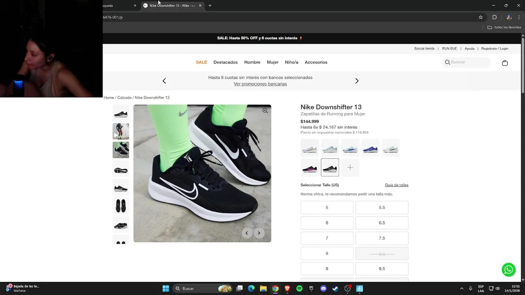Select size 7
This screenshot has height=295, width=525.
point(327,238)
